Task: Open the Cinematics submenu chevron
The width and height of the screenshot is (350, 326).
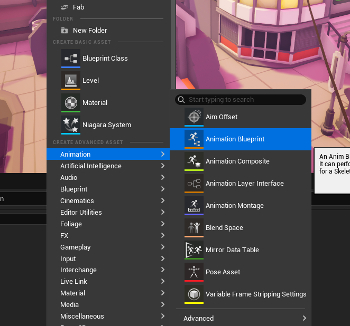Action: point(163,200)
